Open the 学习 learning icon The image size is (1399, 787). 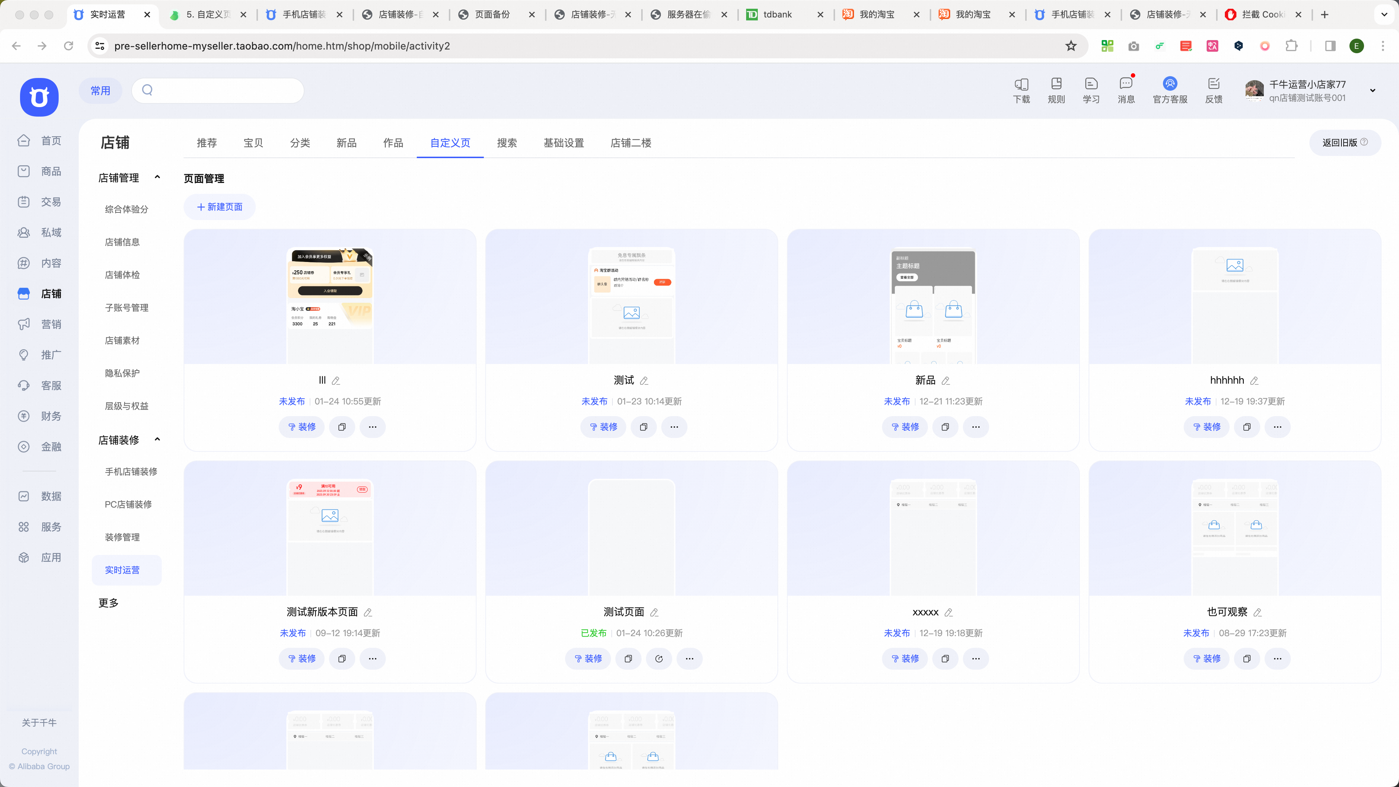1091,91
